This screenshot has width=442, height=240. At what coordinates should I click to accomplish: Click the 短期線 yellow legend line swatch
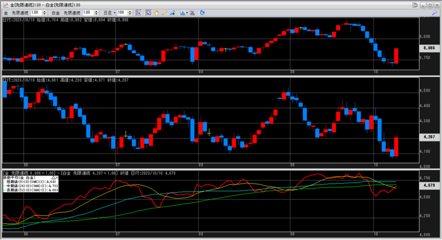pos(3,181)
